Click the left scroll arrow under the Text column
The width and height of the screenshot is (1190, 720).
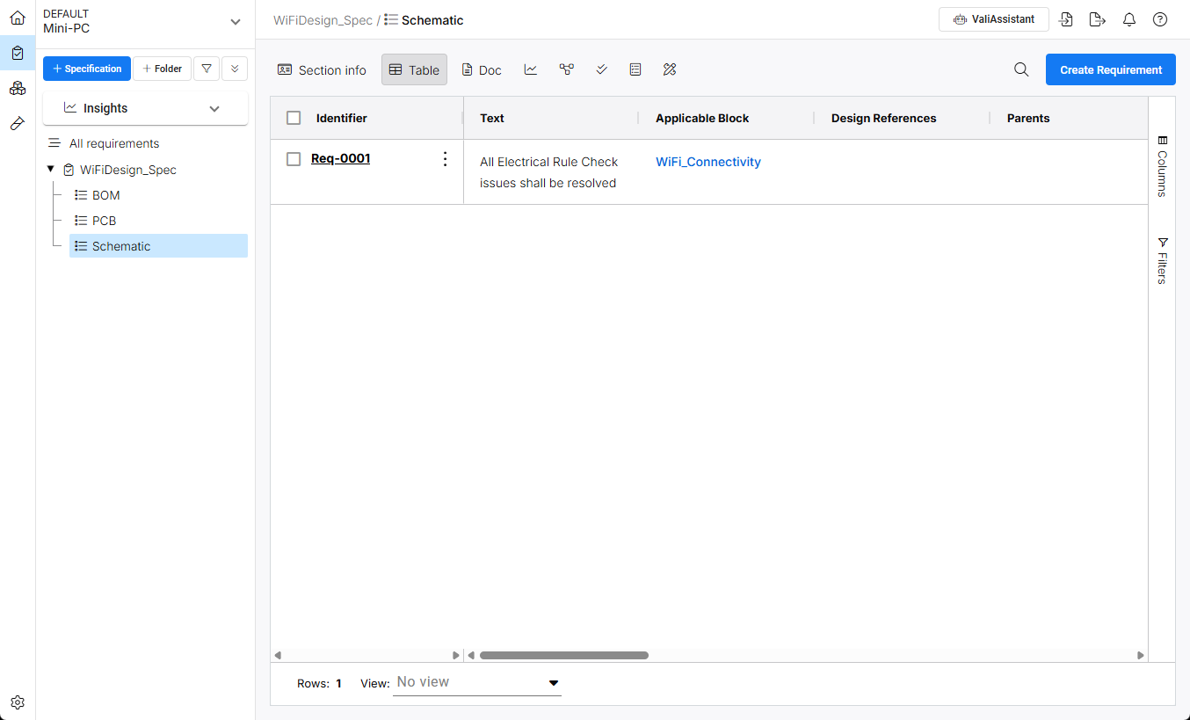471,655
